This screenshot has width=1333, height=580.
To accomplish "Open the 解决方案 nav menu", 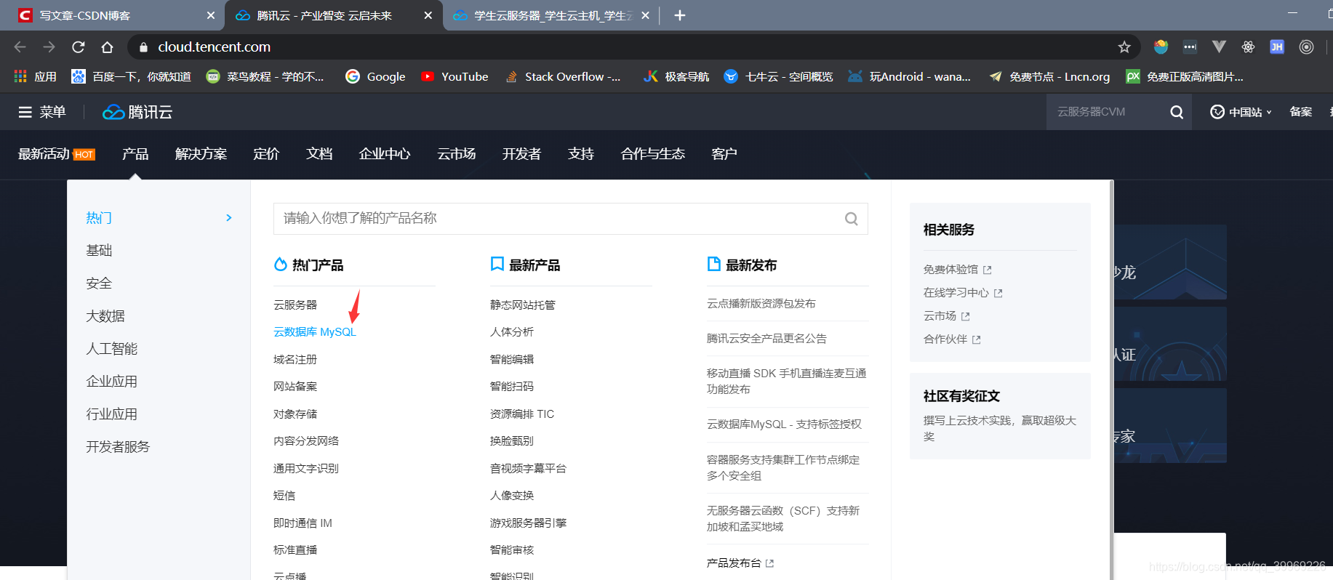I will coord(201,154).
